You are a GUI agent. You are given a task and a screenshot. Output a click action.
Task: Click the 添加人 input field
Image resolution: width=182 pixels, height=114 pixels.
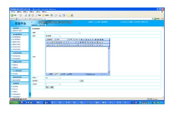tap(53, 78)
